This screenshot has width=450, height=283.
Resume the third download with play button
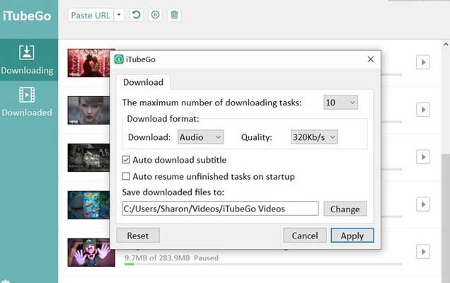423,157
